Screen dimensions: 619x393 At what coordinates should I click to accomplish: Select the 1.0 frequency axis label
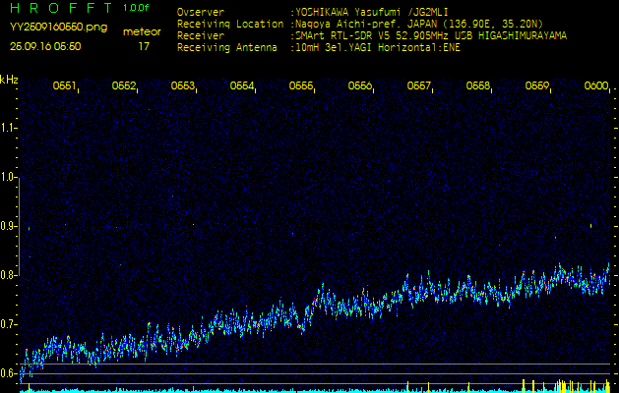(9, 177)
